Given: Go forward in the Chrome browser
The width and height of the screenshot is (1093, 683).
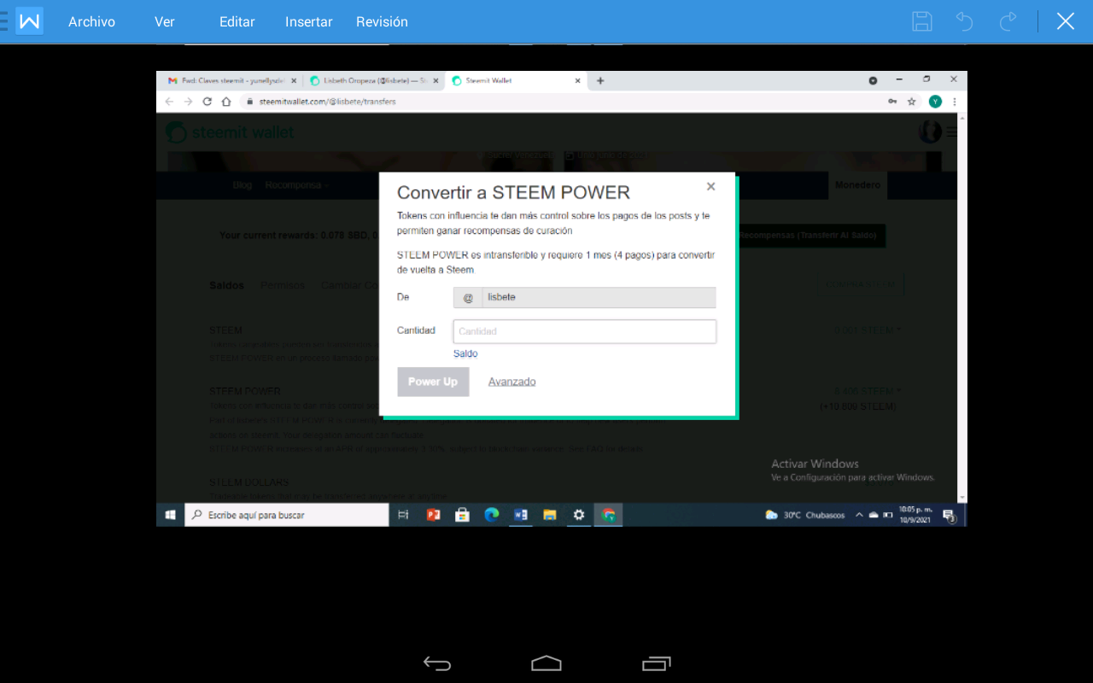Looking at the screenshot, I should tap(188, 101).
